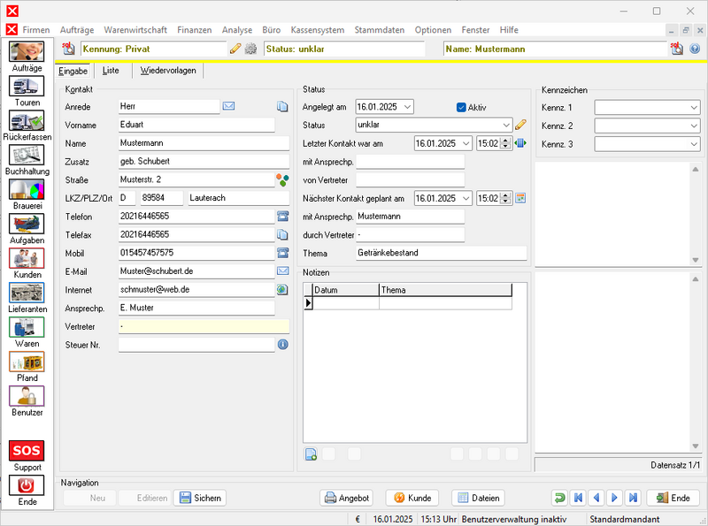This screenshot has height=526, width=708.
Task: Expand the Kennz. 1 dropdown
Action: coord(693,107)
